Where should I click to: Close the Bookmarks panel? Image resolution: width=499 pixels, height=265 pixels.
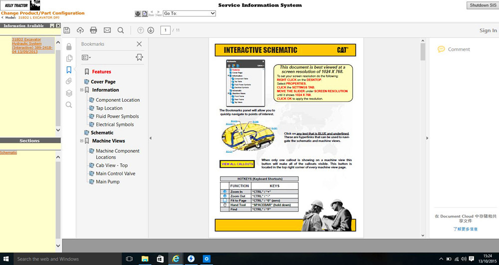pyautogui.click(x=139, y=44)
